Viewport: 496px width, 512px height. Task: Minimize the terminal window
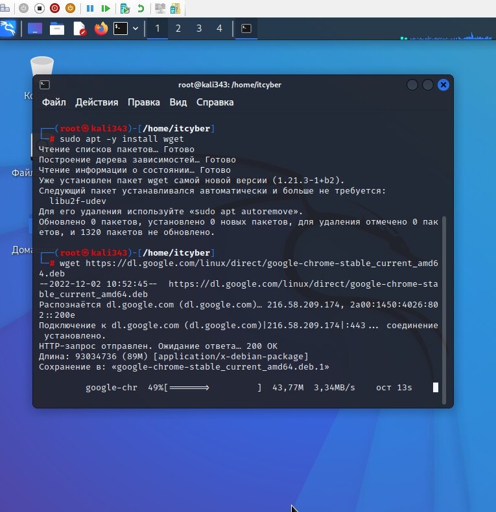tap(412, 85)
